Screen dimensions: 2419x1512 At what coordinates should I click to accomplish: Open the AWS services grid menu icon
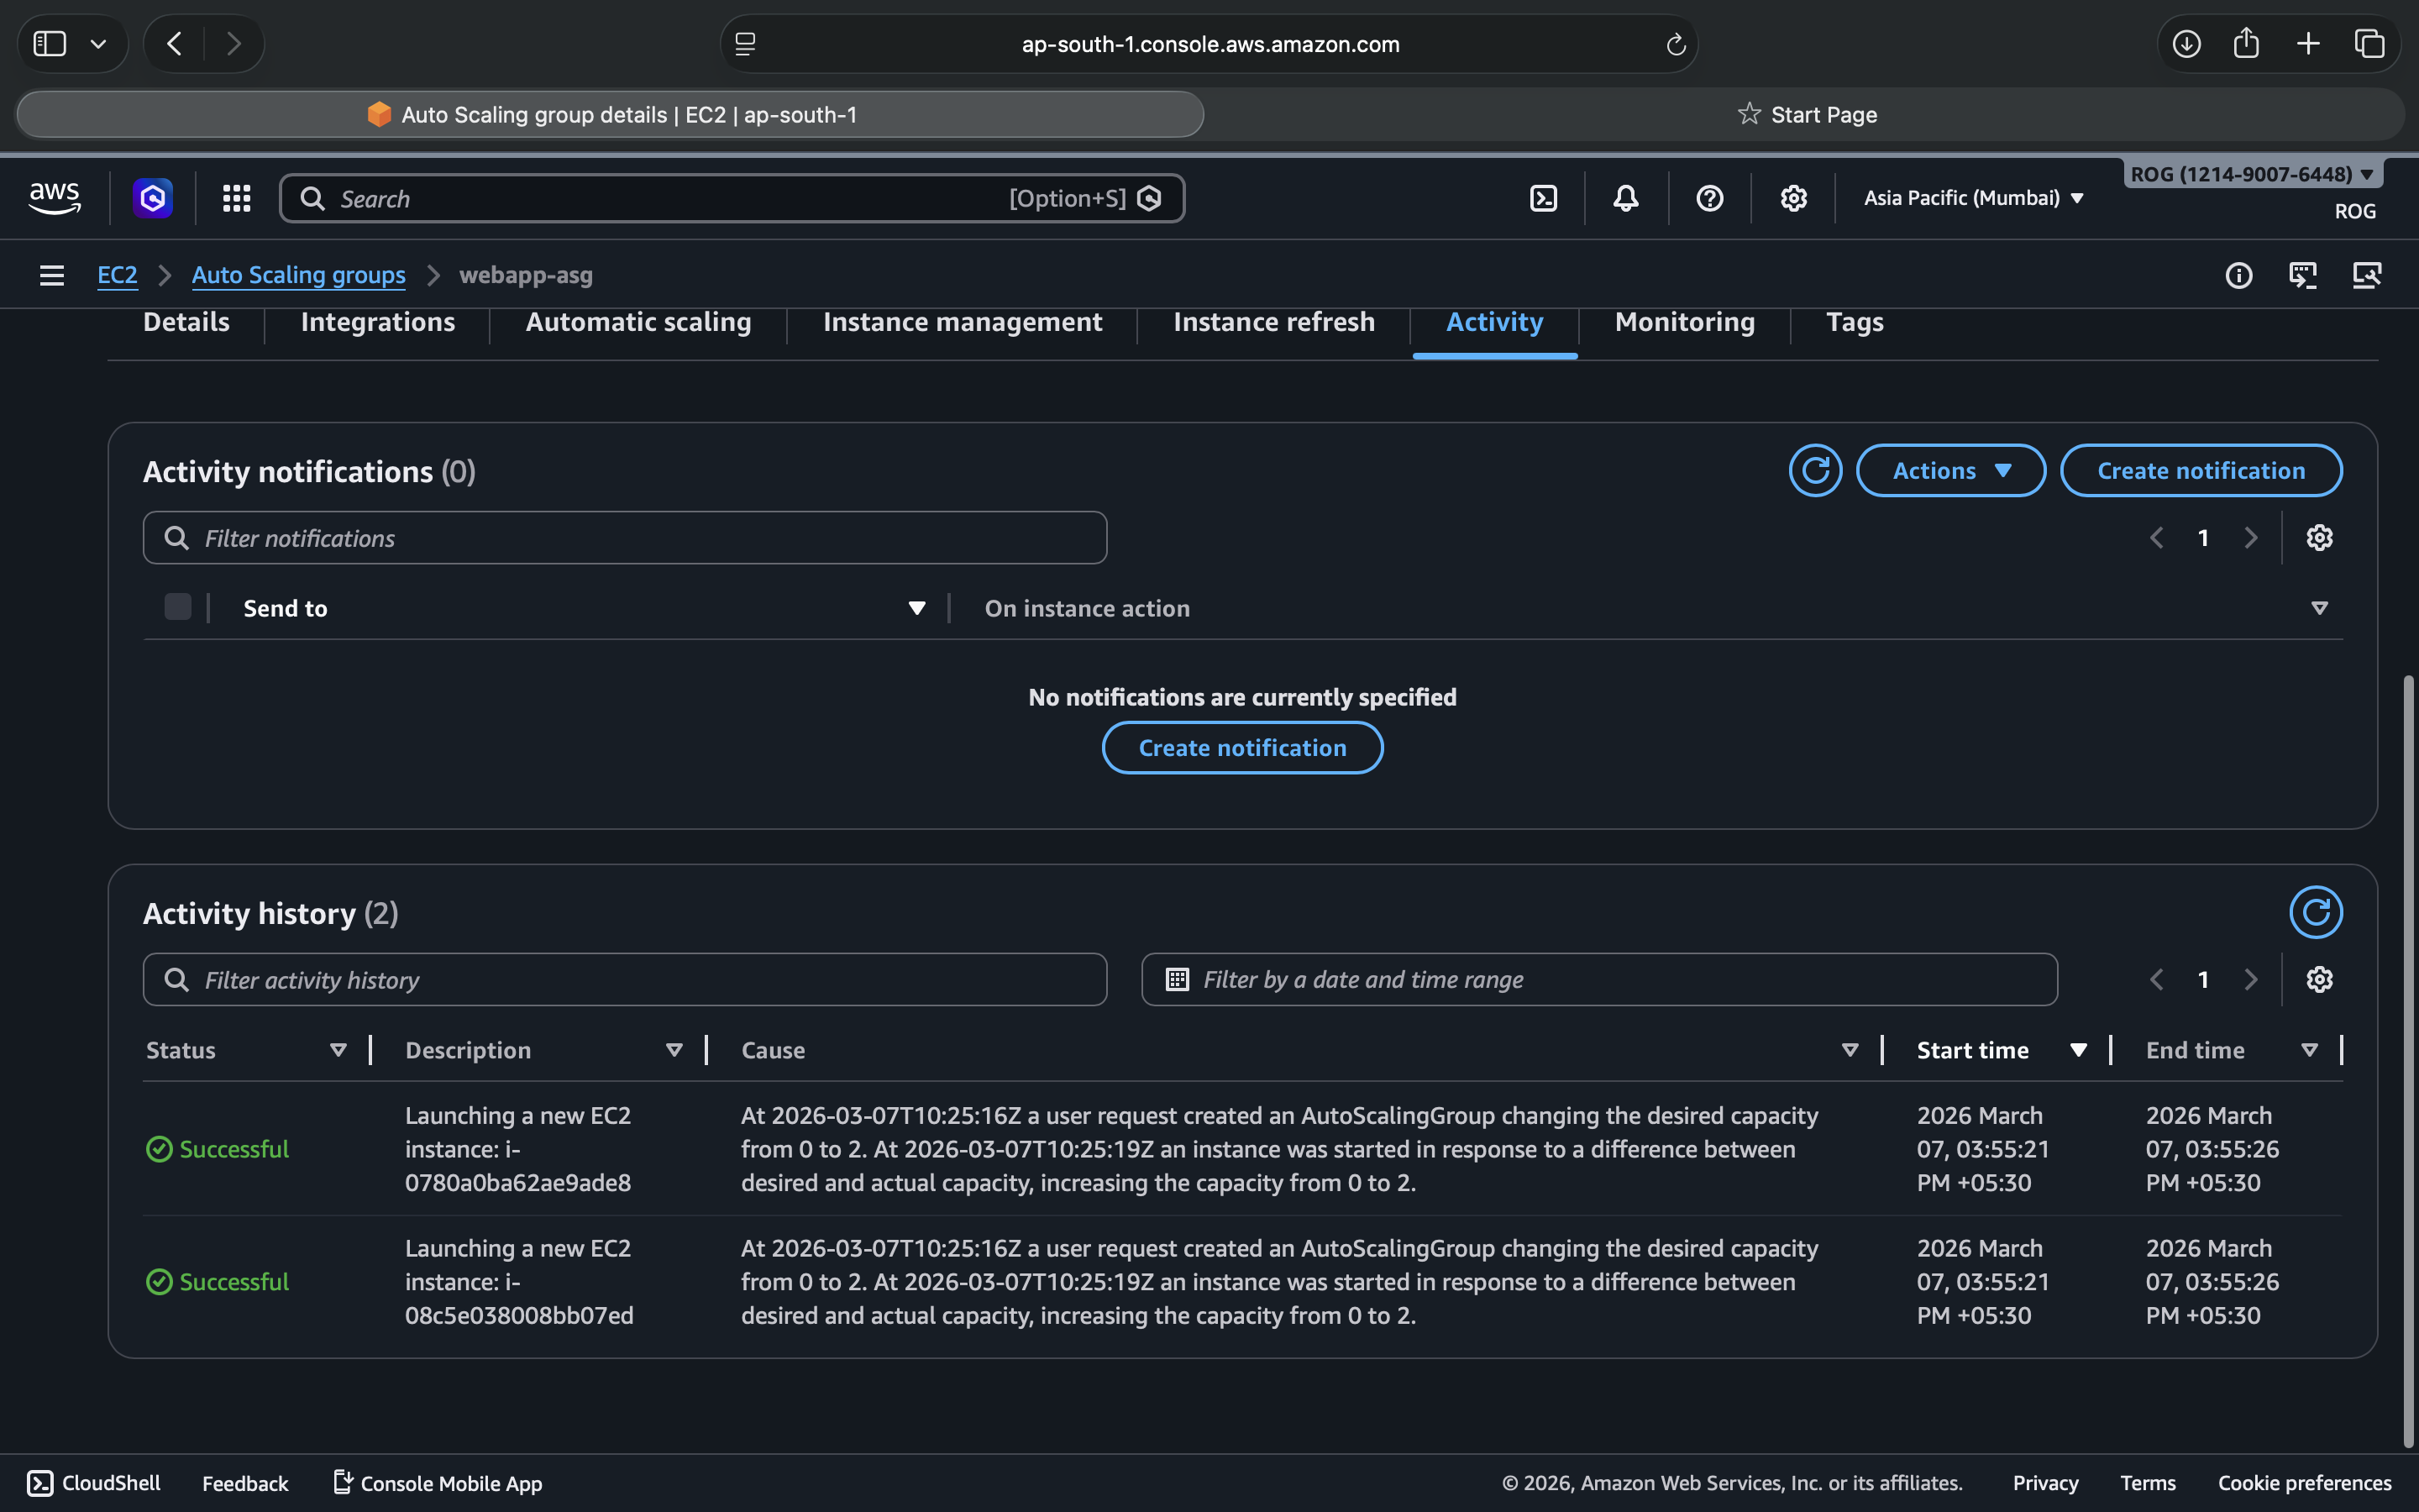pos(236,198)
